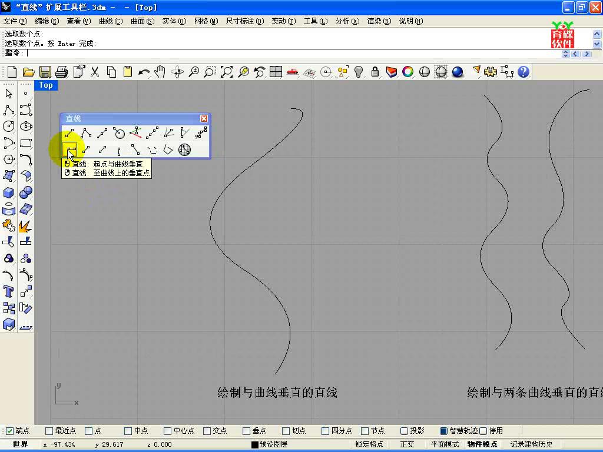Image resolution: width=603 pixels, height=452 pixels.
Task: Choose the box solid tool in sidebar
Action: [x=8, y=192]
